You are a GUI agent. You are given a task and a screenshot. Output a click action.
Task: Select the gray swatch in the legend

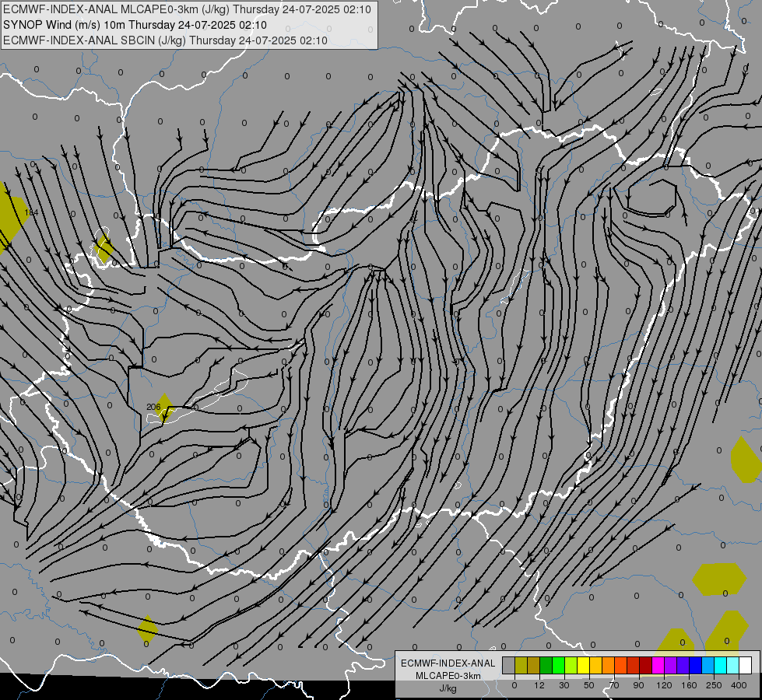tap(509, 665)
